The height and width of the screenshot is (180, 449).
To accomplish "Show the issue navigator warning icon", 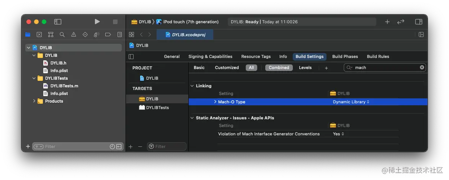I will [x=73, y=35].
